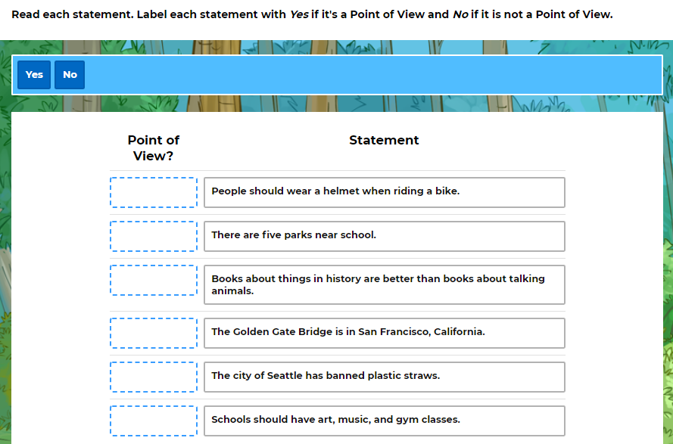
Task: Click the empty box beside the five parks statement
Action: (x=154, y=236)
